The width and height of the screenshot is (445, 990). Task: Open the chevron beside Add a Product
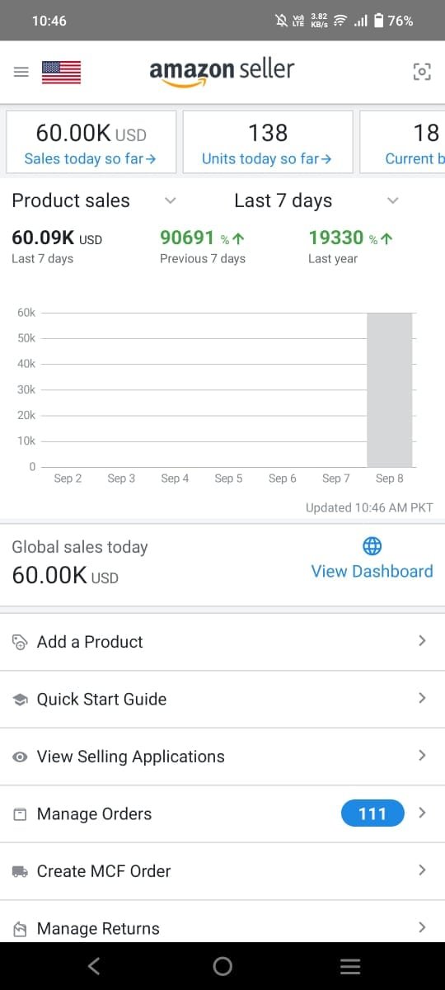(422, 641)
